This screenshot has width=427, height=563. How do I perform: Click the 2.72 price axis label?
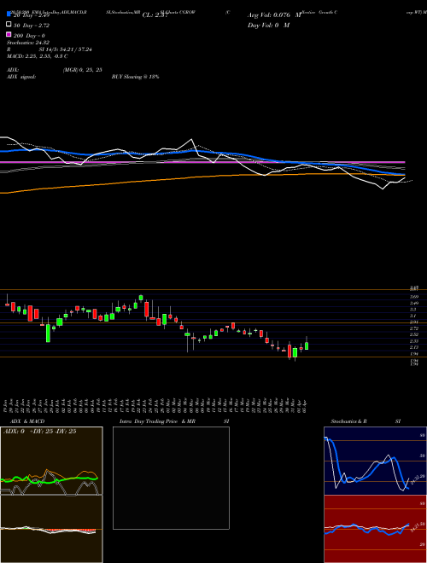click(x=413, y=328)
